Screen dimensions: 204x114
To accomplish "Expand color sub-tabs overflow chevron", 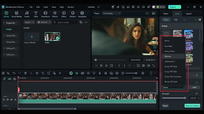I will [x=196, y=20].
